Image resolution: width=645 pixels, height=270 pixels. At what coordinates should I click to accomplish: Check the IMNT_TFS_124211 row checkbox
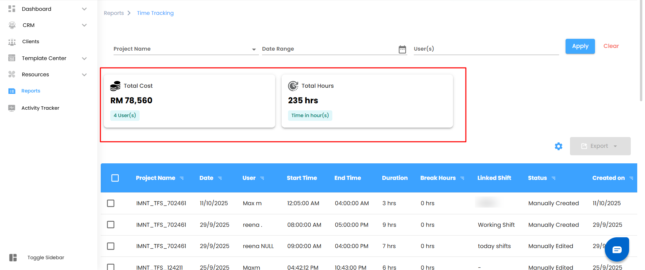(111, 267)
